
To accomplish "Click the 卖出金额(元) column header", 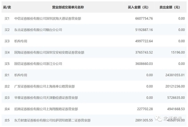I will coord(170,7).
